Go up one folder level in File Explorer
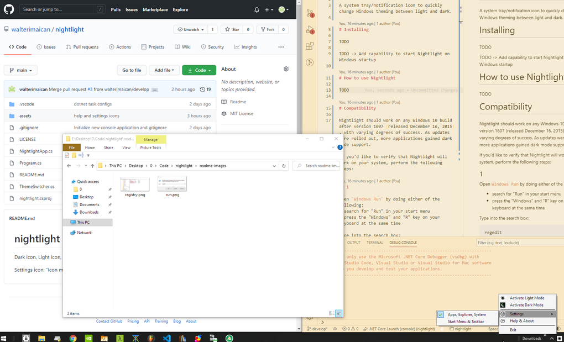The width and height of the screenshot is (564, 342). (92, 166)
